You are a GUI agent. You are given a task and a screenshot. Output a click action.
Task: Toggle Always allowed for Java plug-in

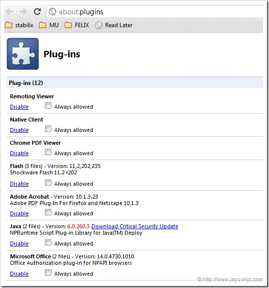point(48,243)
